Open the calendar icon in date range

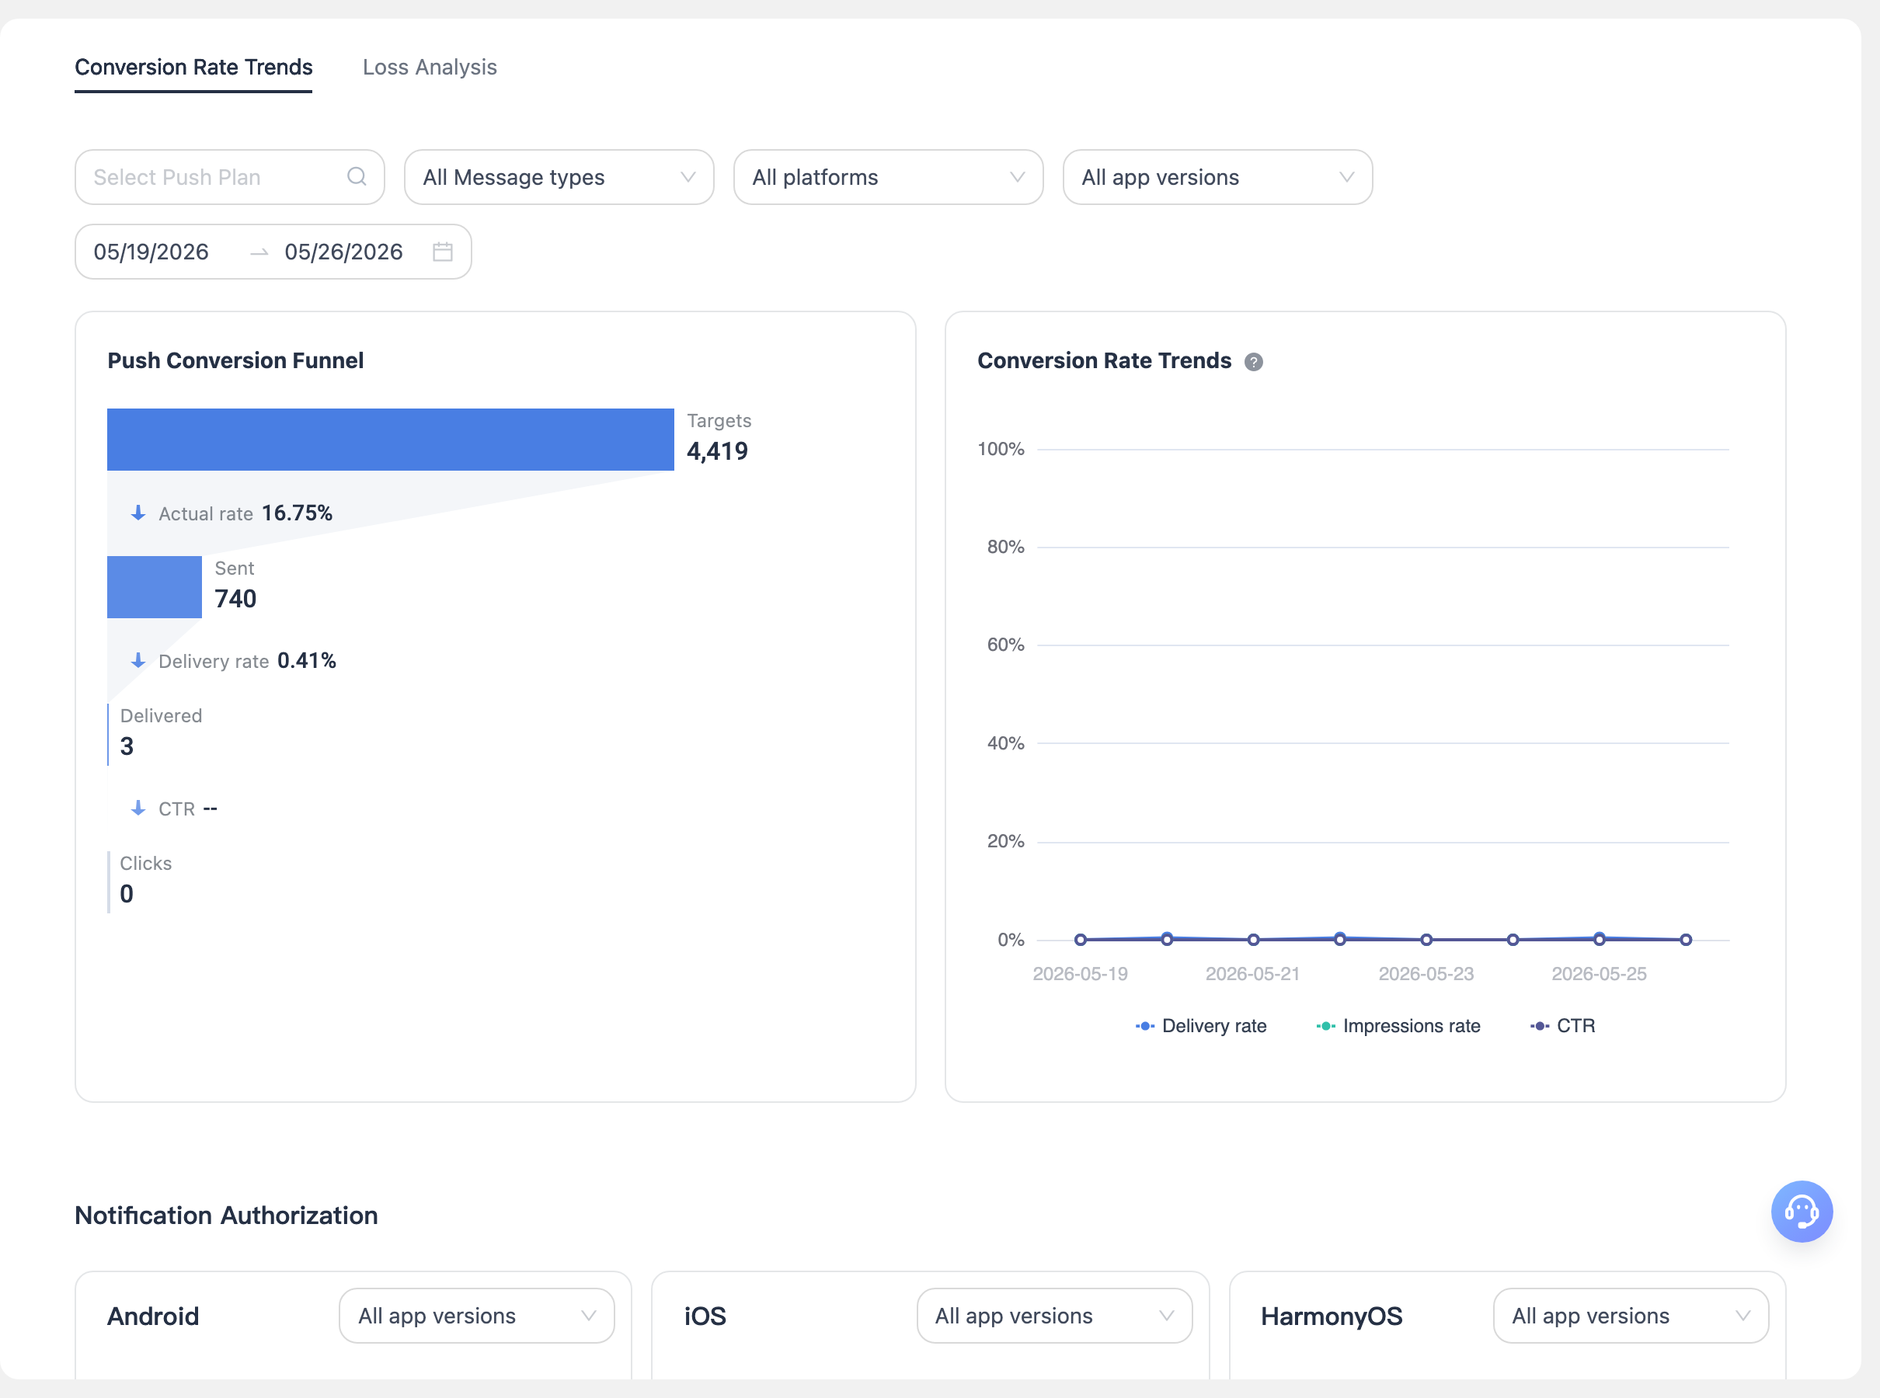point(443,252)
